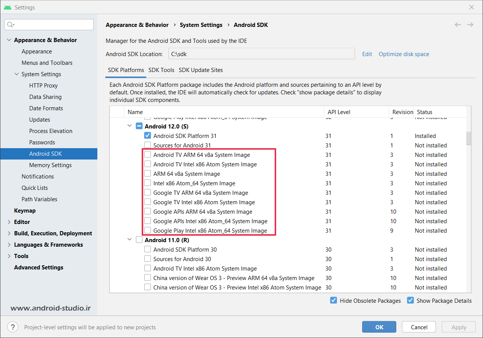Check Google Play Intel x86 Atom_64 API 31
The height and width of the screenshot is (338, 483).
(x=147, y=230)
